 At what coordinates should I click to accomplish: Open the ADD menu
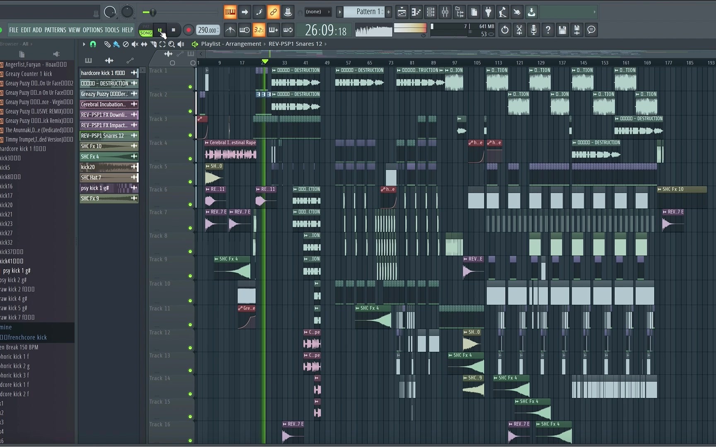click(37, 30)
